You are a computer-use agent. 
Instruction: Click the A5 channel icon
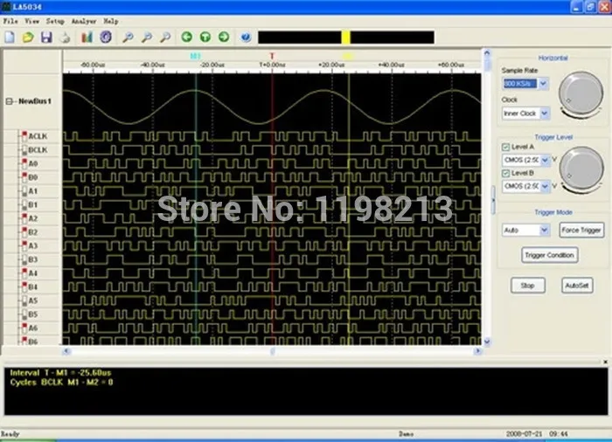(x=24, y=300)
